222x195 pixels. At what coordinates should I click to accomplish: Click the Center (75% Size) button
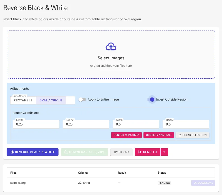pyautogui.click(x=159, y=135)
